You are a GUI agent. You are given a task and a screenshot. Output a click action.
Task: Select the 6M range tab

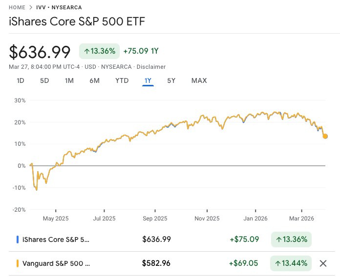tap(94, 80)
